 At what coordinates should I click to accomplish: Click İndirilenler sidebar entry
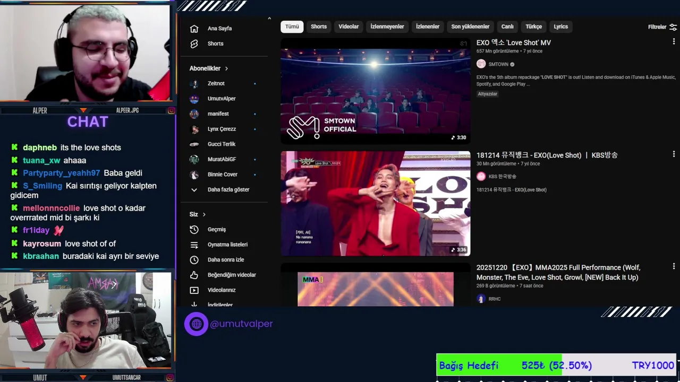pyautogui.click(x=219, y=305)
